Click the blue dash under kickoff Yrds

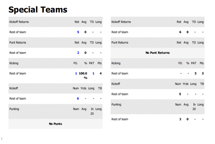[85, 99]
